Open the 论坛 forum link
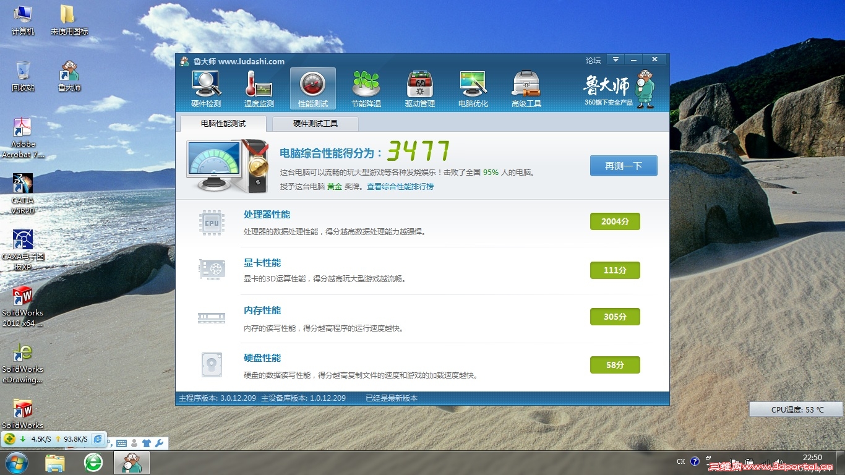 click(593, 61)
